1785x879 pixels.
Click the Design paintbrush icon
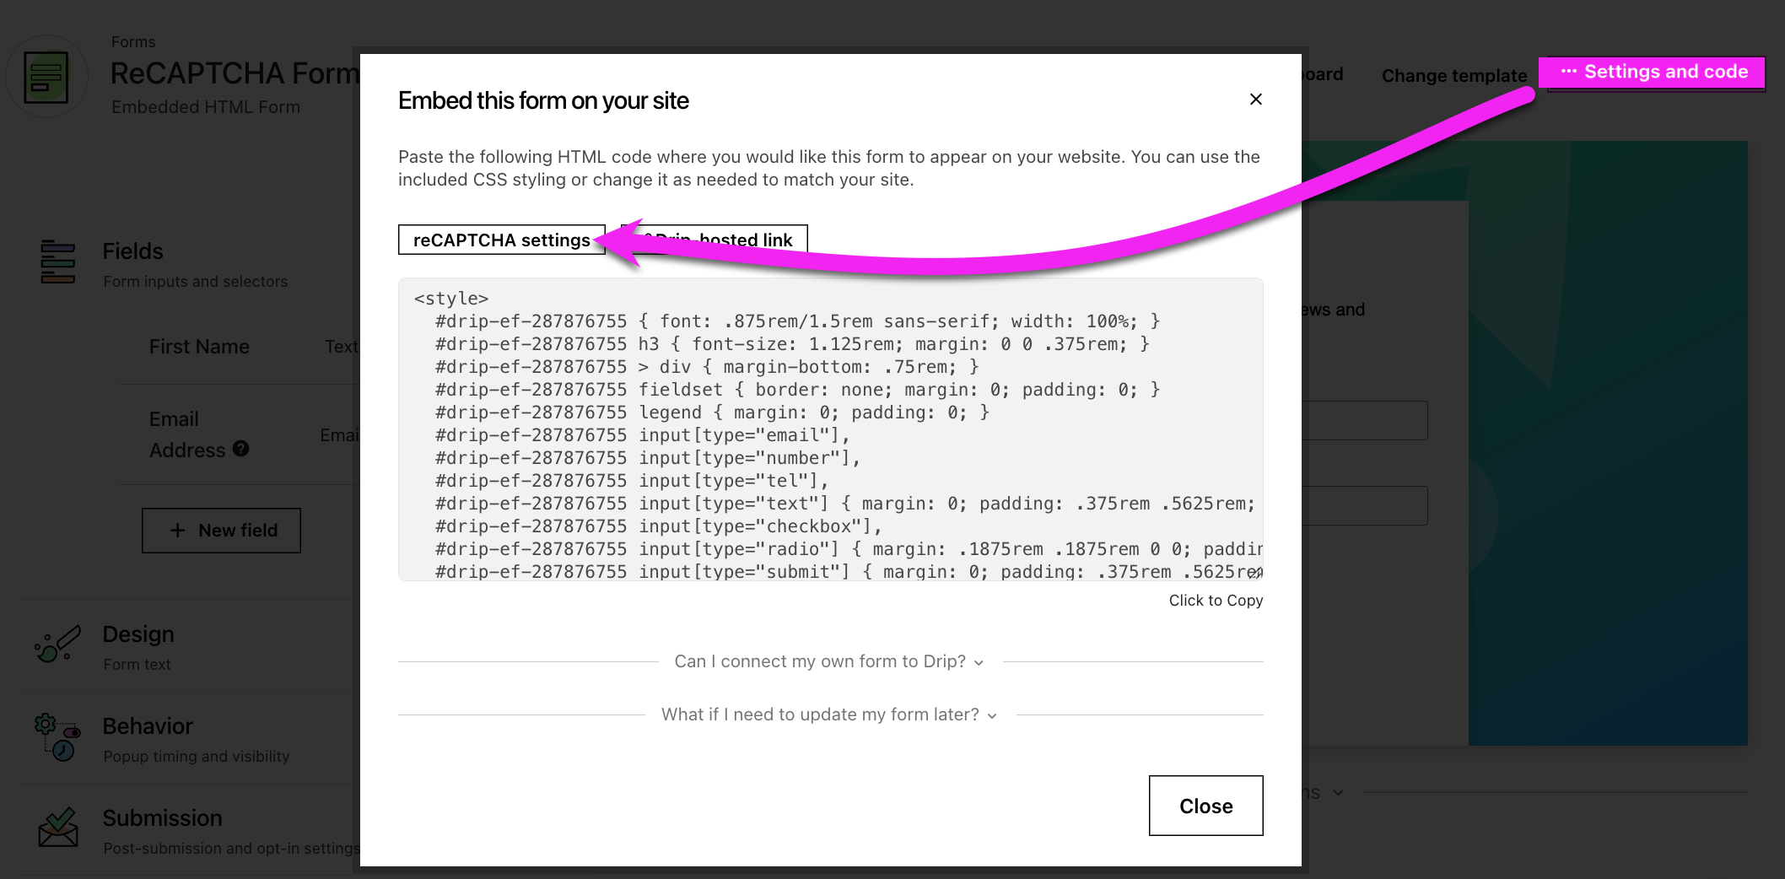tap(57, 644)
